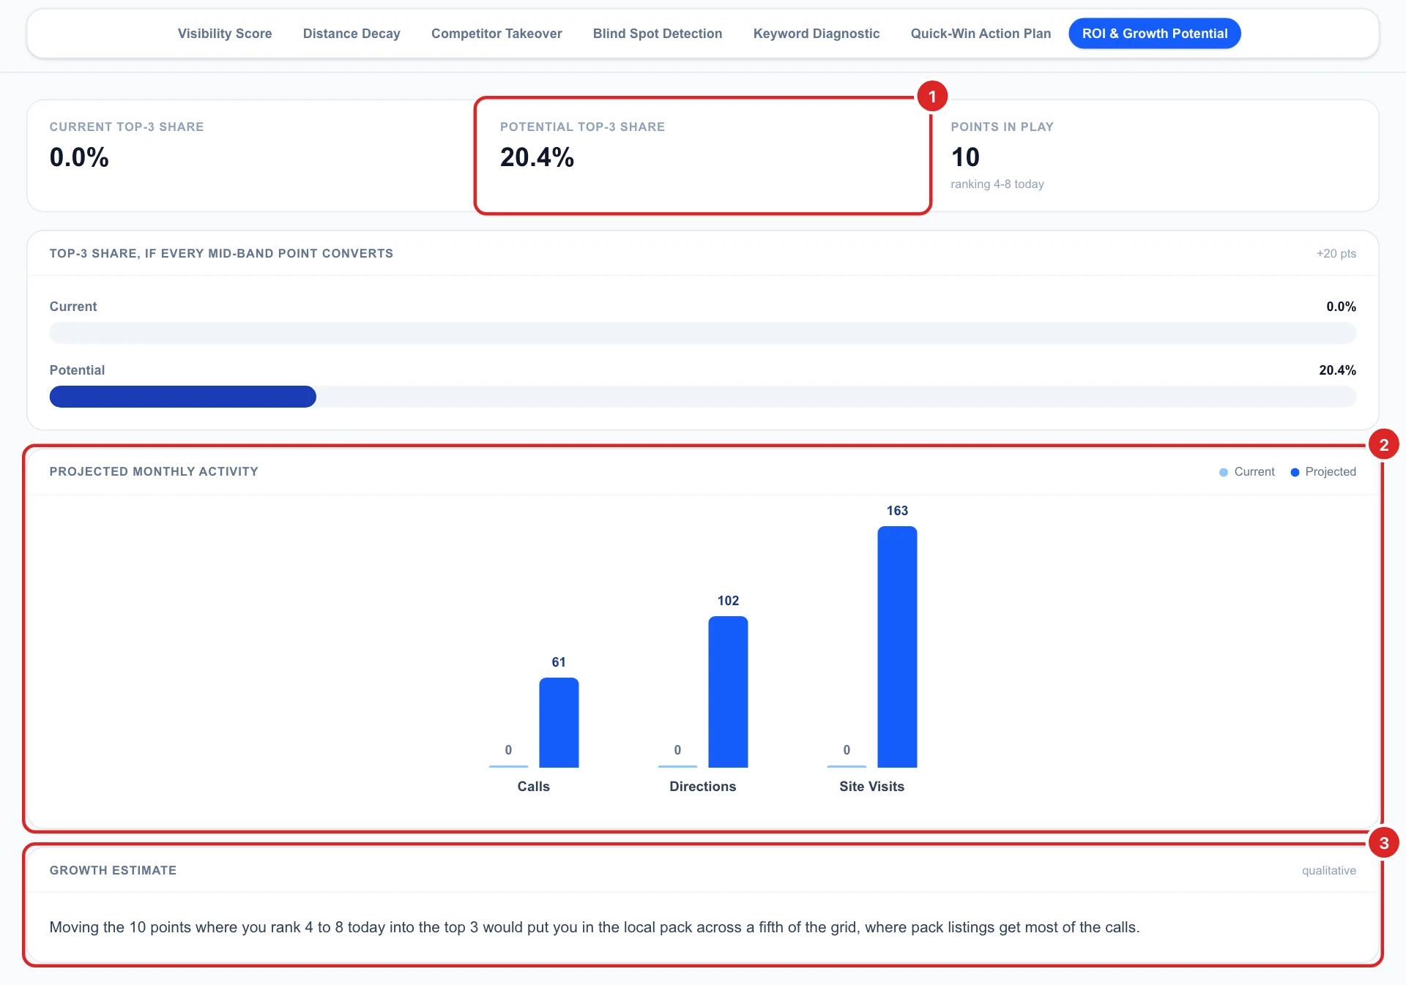Go to the Blind Spot Detection tab
1406x985 pixels.
(658, 34)
